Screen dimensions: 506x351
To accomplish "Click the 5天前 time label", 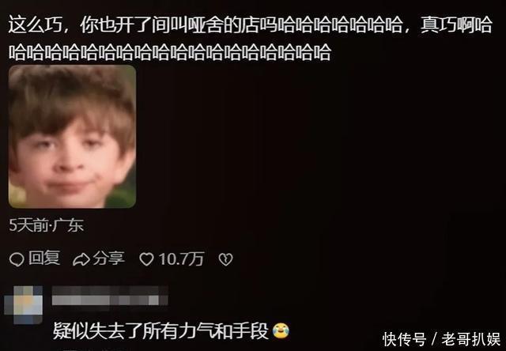I will [28, 225].
